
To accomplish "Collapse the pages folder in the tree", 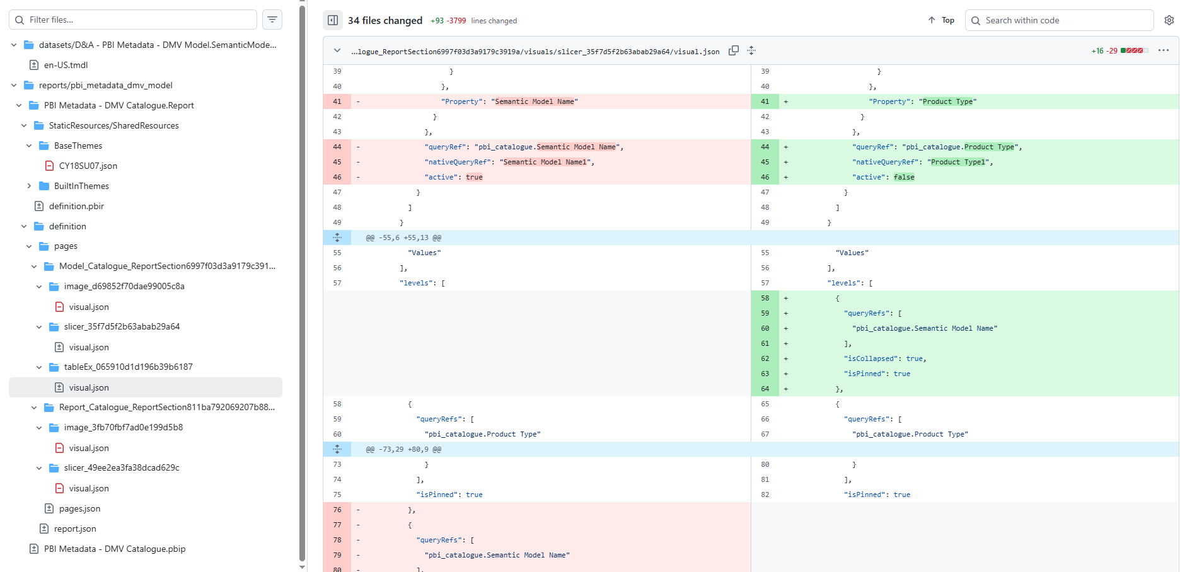I will tap(28, 246).
